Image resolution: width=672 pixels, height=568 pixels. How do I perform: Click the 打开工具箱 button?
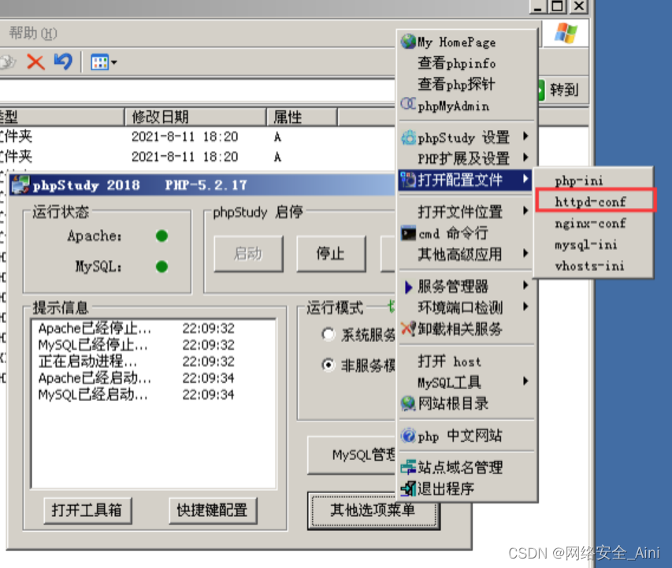pos(87,510)
